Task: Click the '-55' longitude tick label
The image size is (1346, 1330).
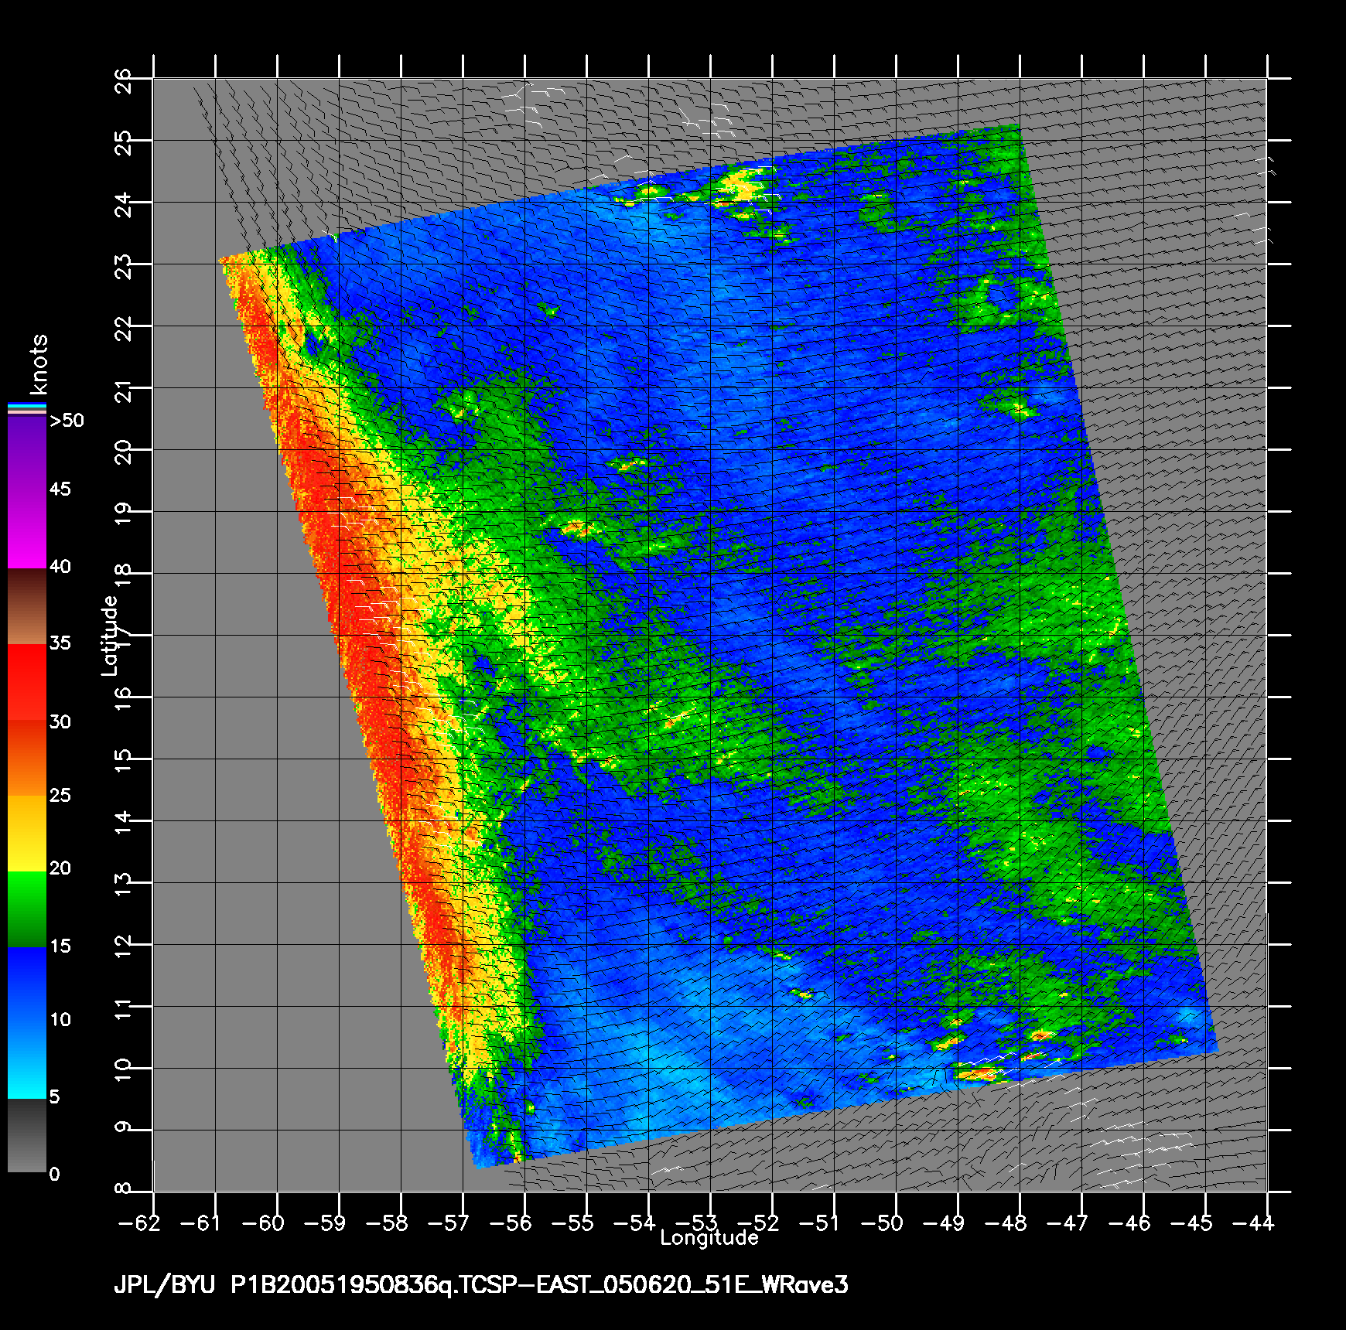Action: pos(572,1223)
